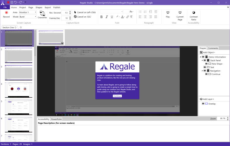Click the Save icon in title bar

pos(12,2)
